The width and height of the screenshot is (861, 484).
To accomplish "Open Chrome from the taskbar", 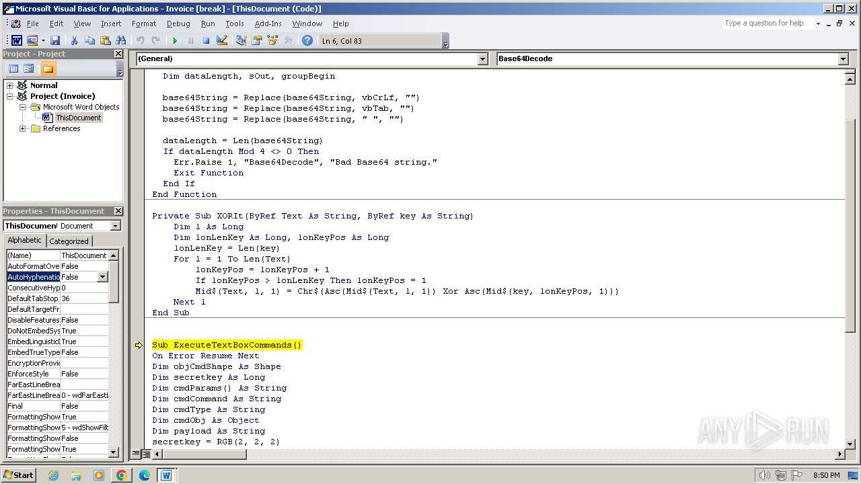I will click(121, 475).
